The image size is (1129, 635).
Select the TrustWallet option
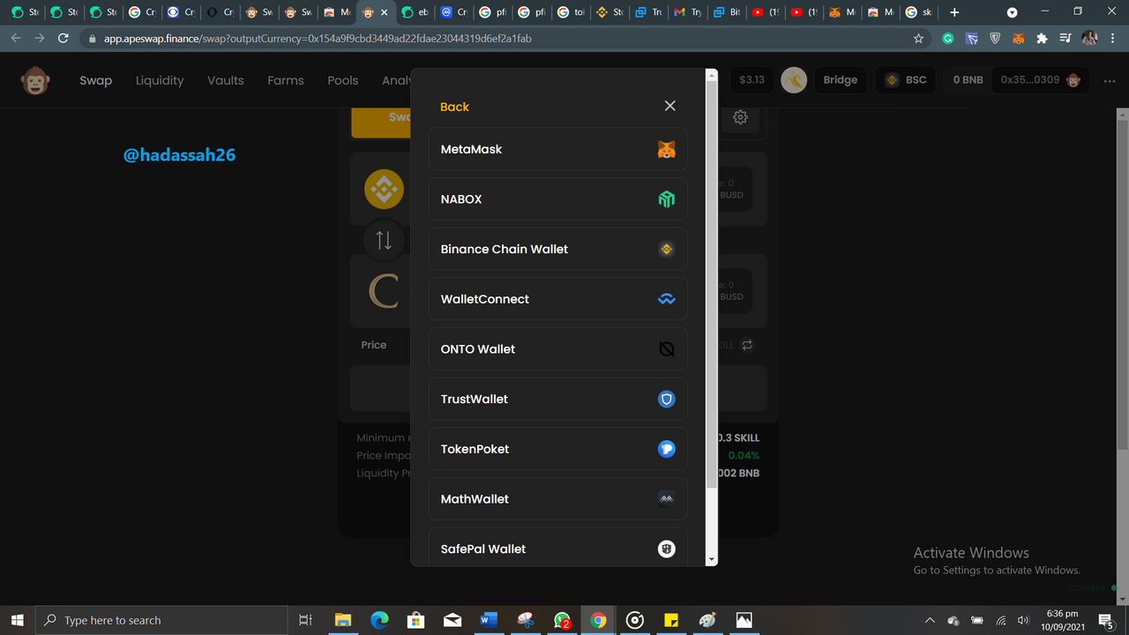click(557, 399)
